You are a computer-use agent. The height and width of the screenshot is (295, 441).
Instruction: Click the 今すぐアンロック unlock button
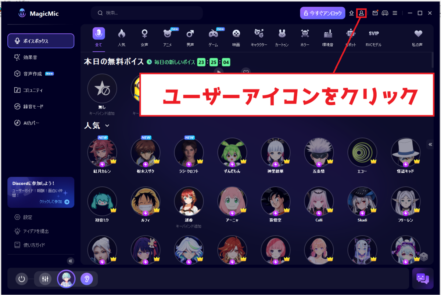pos(322,13)
